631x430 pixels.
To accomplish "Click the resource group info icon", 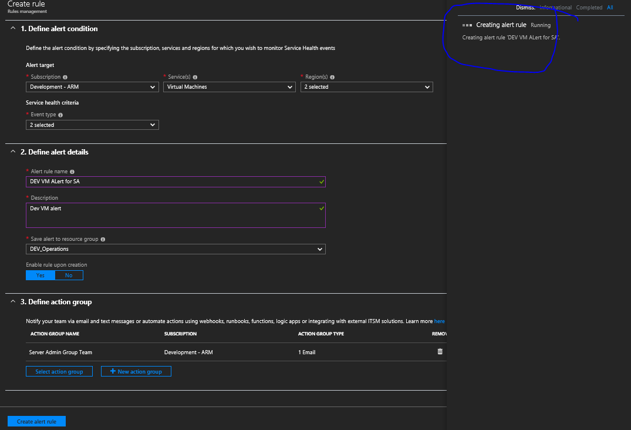I will click(x=103, y=240).
